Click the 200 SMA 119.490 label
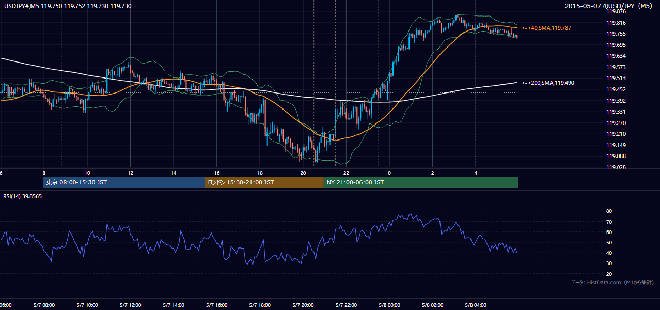 tap(548, 83)
